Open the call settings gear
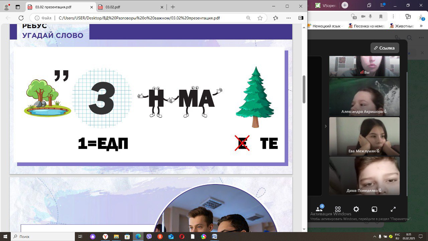Image resolution: width=428 pixels, height=241 pixels. tap(356, 209)
